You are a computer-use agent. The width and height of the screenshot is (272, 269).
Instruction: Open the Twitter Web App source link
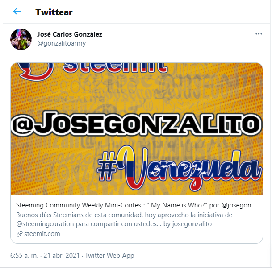pos(109,256)
